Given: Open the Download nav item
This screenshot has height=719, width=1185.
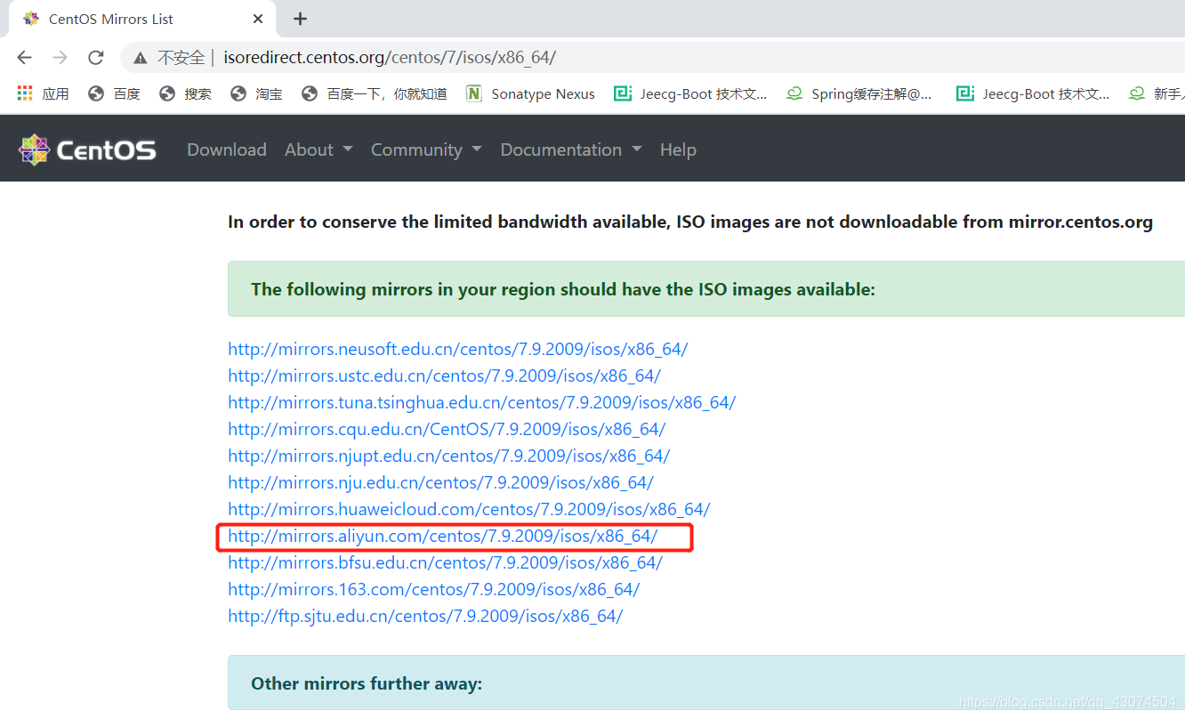Looking at the screenshot, I should pos(227,149).
